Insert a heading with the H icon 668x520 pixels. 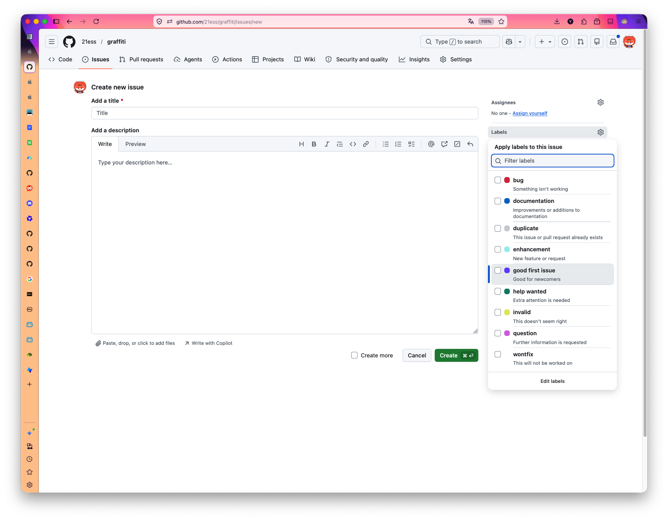coord(301,144)
